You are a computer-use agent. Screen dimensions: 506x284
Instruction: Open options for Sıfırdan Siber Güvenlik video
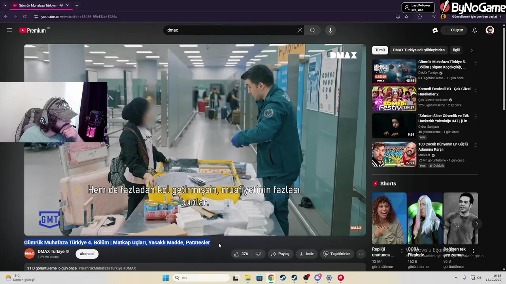tap(476, 117)
